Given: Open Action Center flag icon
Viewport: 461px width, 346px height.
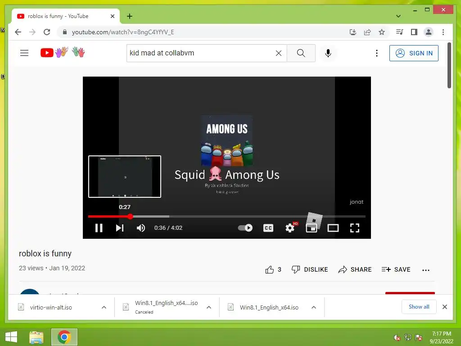Looking at the screenshot, I should pyautogui.click(x=419, y=337).
